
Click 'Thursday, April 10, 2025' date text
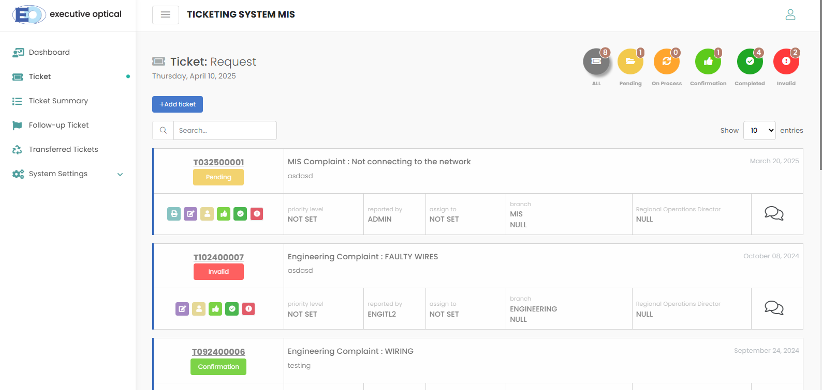(194, 76)
